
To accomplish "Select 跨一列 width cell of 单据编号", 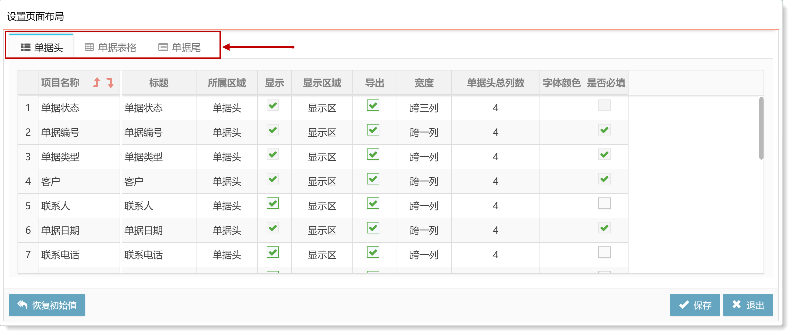I will [424, 132].
